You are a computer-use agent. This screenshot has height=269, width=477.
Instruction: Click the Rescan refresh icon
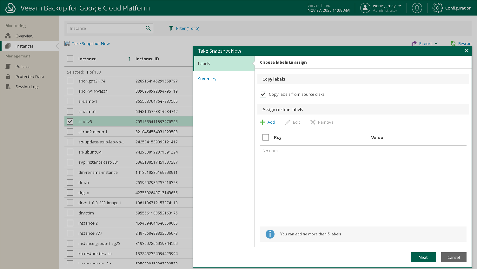click(x=453, y=43)
